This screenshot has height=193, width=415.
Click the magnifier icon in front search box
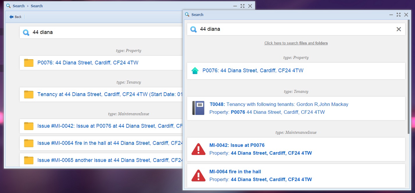tap(194, 29)
